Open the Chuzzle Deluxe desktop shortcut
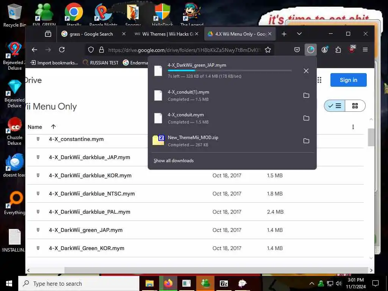388x291 pixels. (15, 131)
